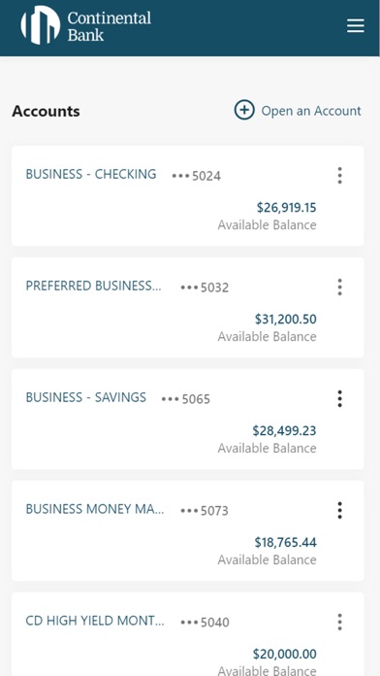This screenshot has width=380, height=676.
Task: Click the Open an Account link
Action: pyautogui.click(x=311, y=111)
